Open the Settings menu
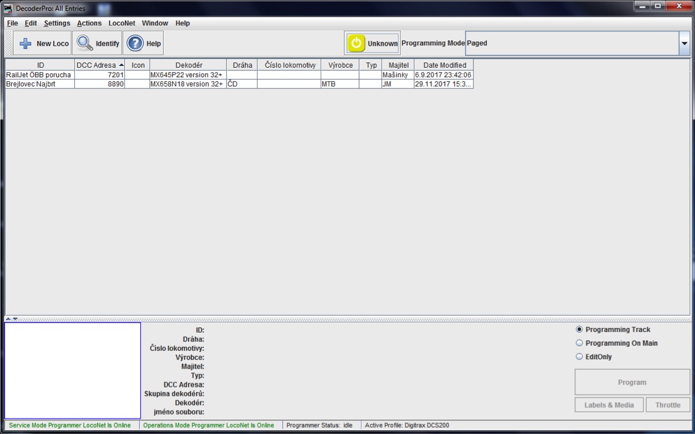 point(57,23)
